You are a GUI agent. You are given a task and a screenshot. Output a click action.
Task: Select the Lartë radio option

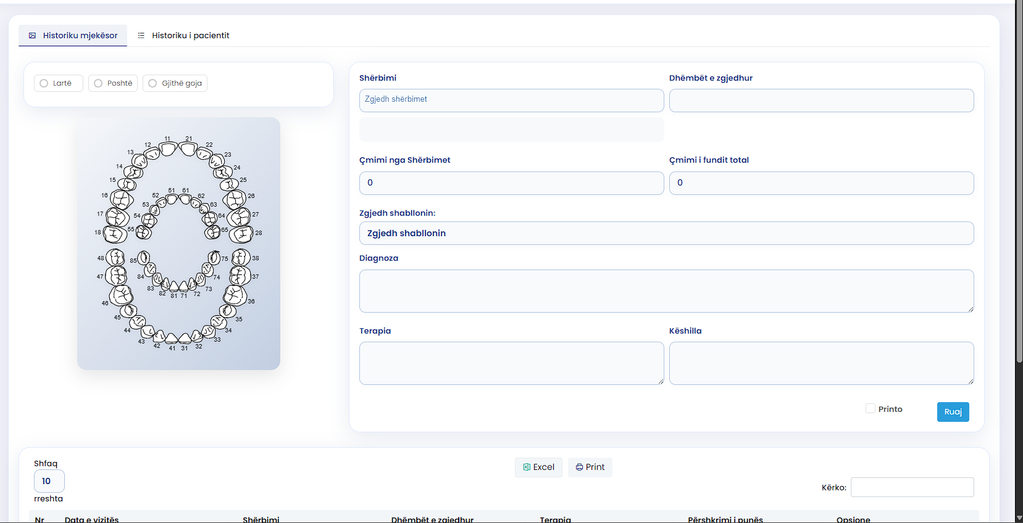click(44, 83)
